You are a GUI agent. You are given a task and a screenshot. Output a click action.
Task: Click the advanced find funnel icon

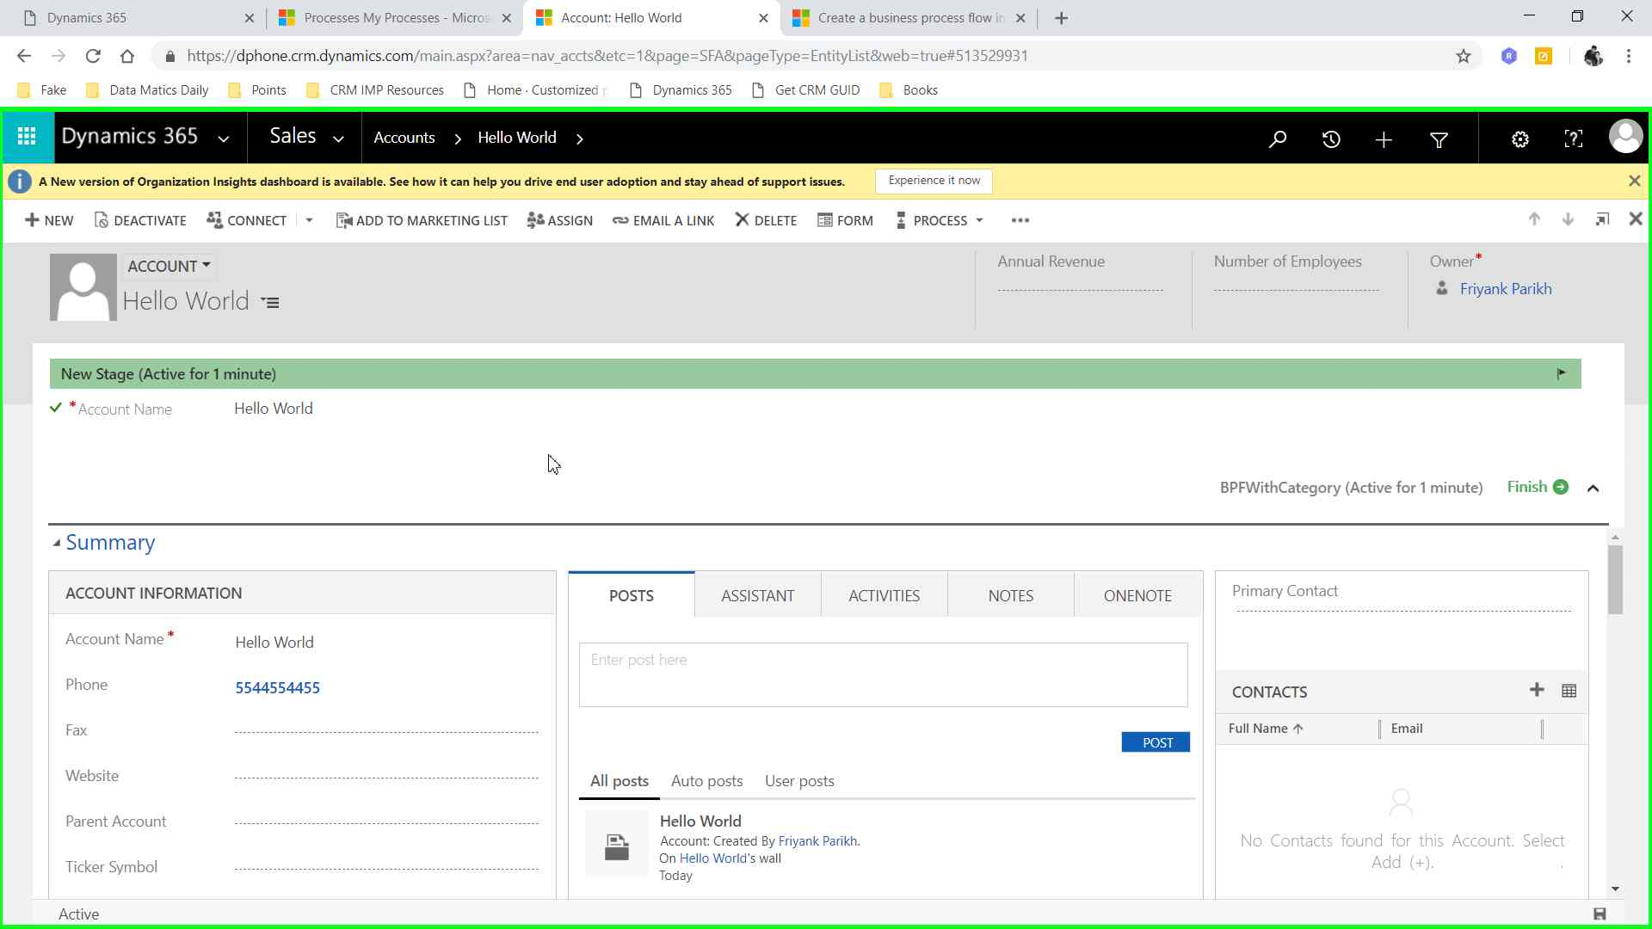(x=1439, y=138)
